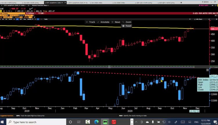Screen dimensions: 218x125
Task: Select the chart Zoom tool
Action: point(127,22)
